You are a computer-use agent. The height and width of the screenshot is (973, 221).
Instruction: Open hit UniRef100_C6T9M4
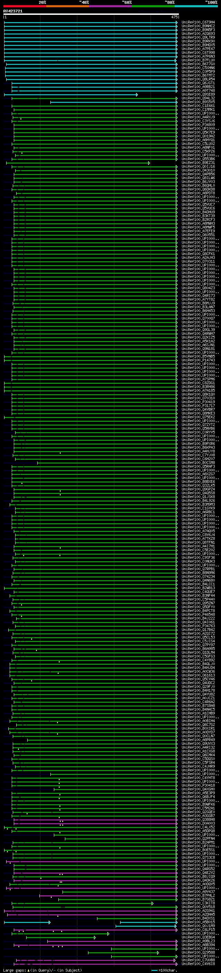198,22
